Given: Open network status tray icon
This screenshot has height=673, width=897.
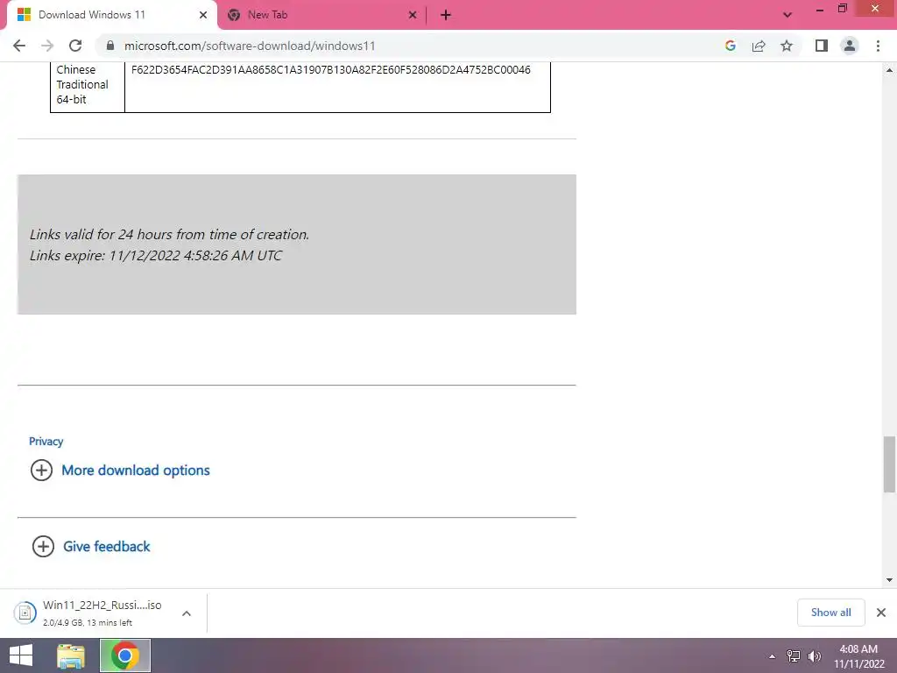Looking at the screenshot, I should [794, 656].
